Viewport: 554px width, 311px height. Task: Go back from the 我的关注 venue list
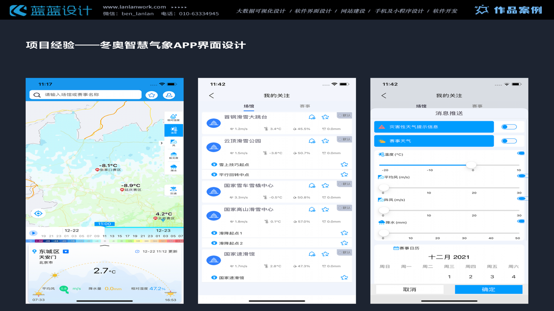(x=211, y=95)
